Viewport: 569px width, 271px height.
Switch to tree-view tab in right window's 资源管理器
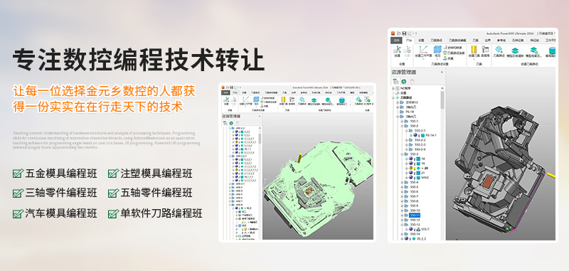click(395, 82)
